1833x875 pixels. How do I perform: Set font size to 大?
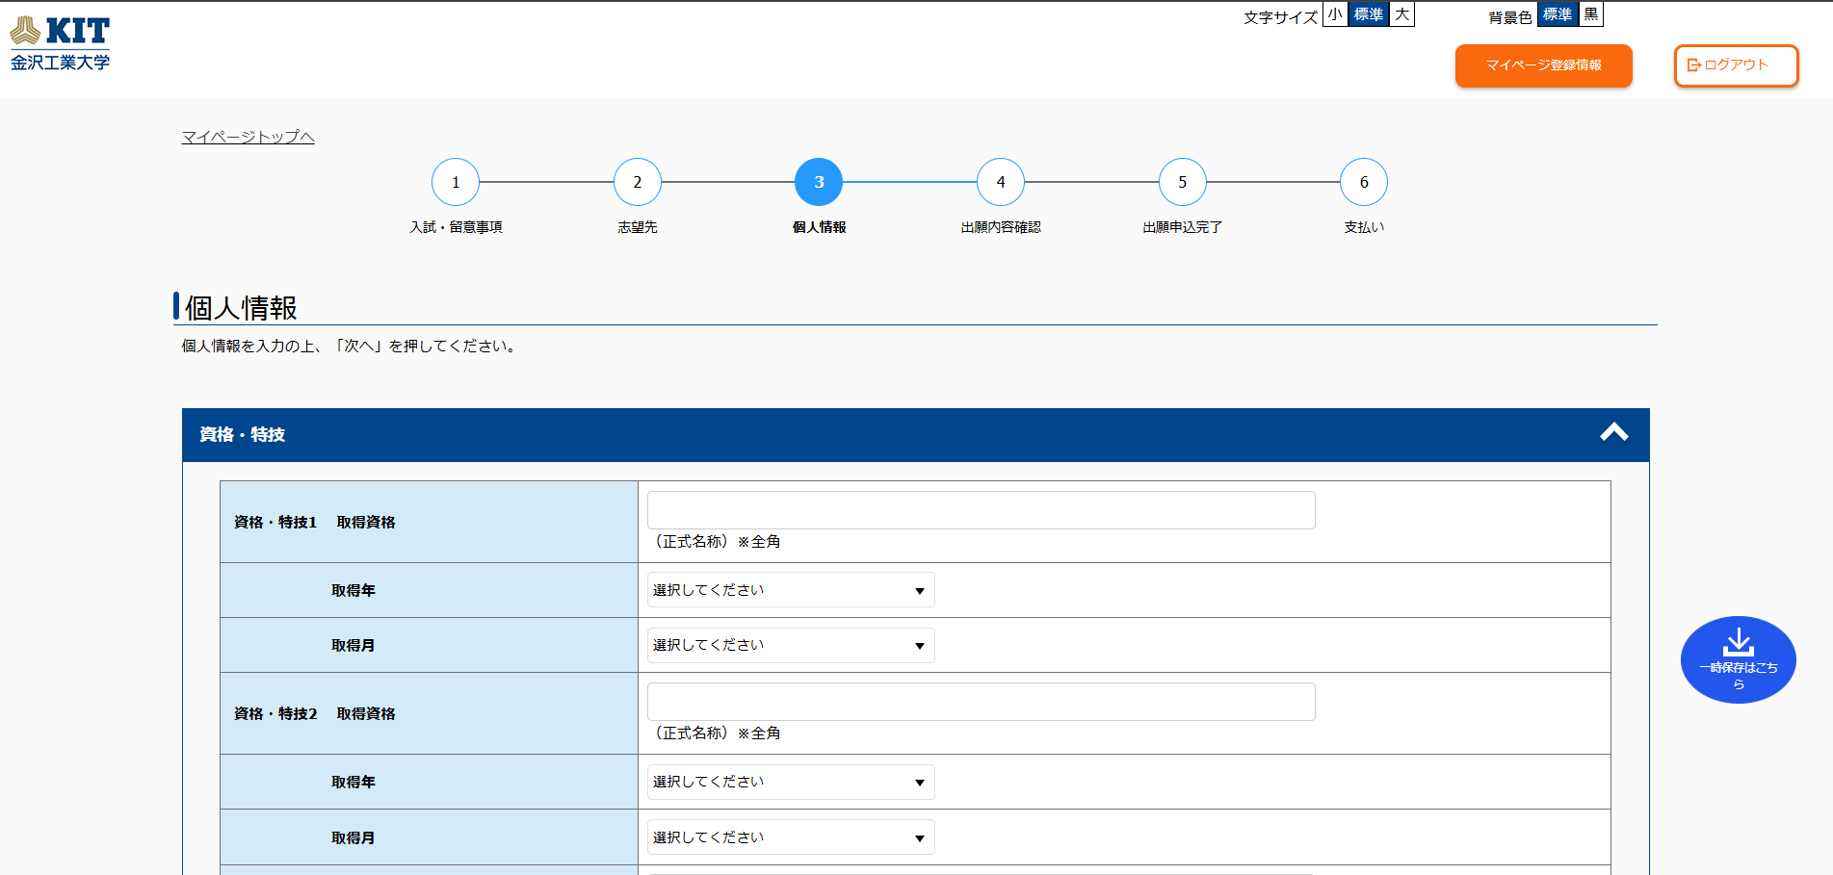click(1401, 14)
